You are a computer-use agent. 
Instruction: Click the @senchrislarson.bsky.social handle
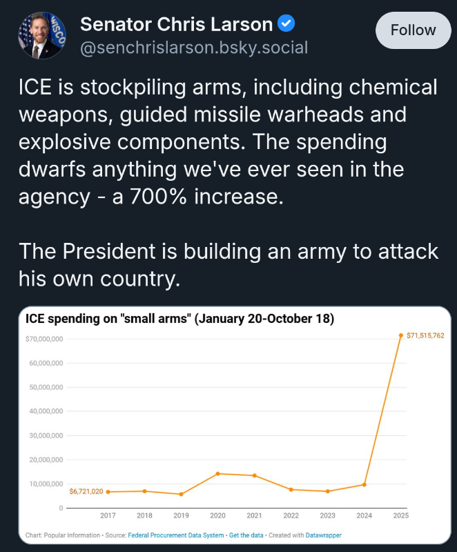click(194, 48)
